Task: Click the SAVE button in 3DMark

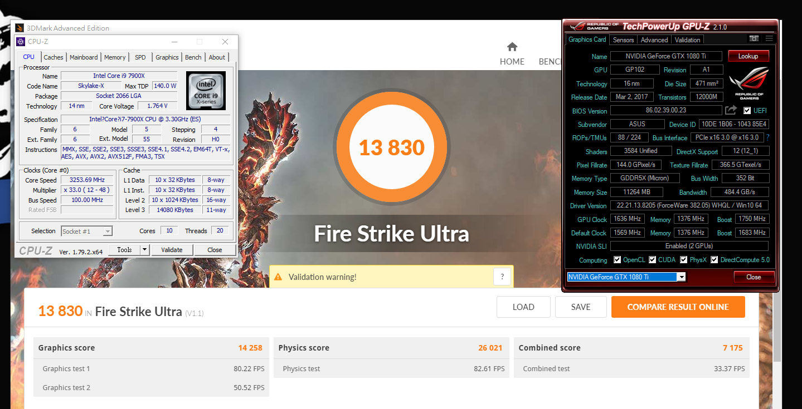Action: pyautogui.click(x=581, y=307)
